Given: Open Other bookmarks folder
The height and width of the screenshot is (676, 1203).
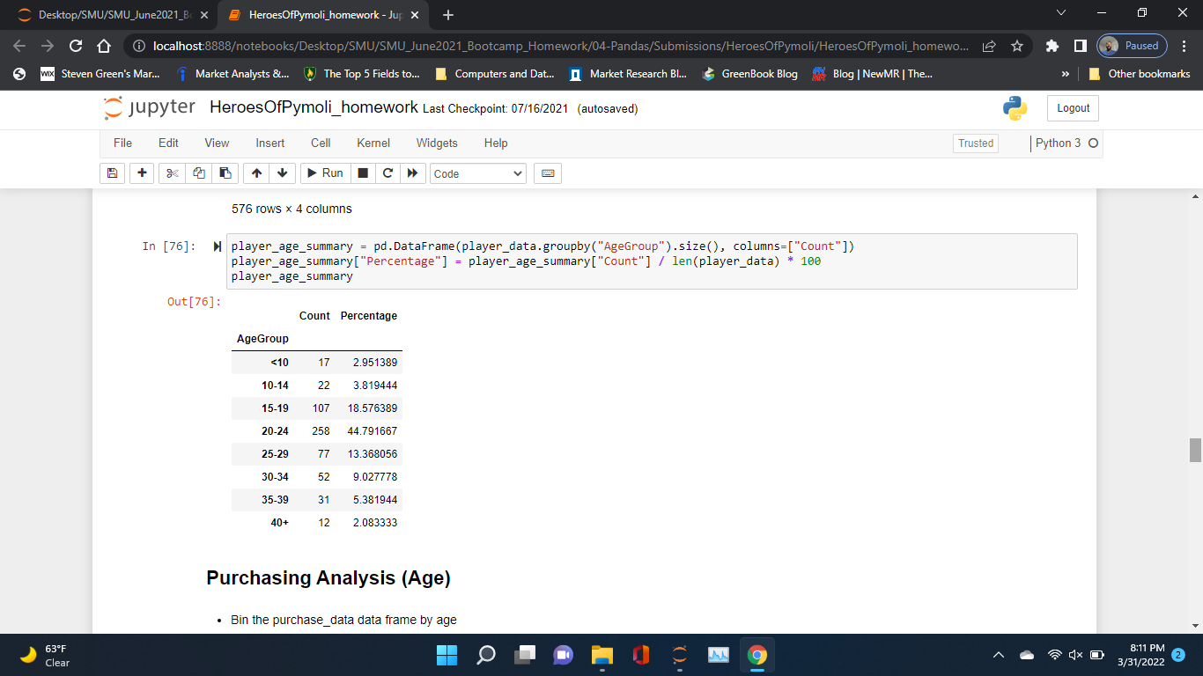Looking at the screenshot, I should click(x=1140, y=74).
